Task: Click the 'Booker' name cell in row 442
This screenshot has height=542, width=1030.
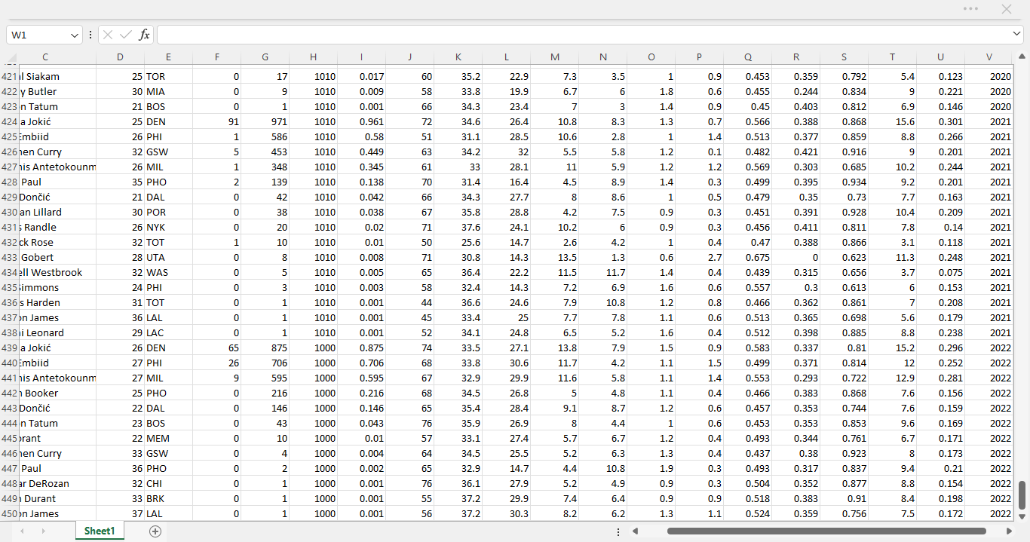Action: coord(57,393)
